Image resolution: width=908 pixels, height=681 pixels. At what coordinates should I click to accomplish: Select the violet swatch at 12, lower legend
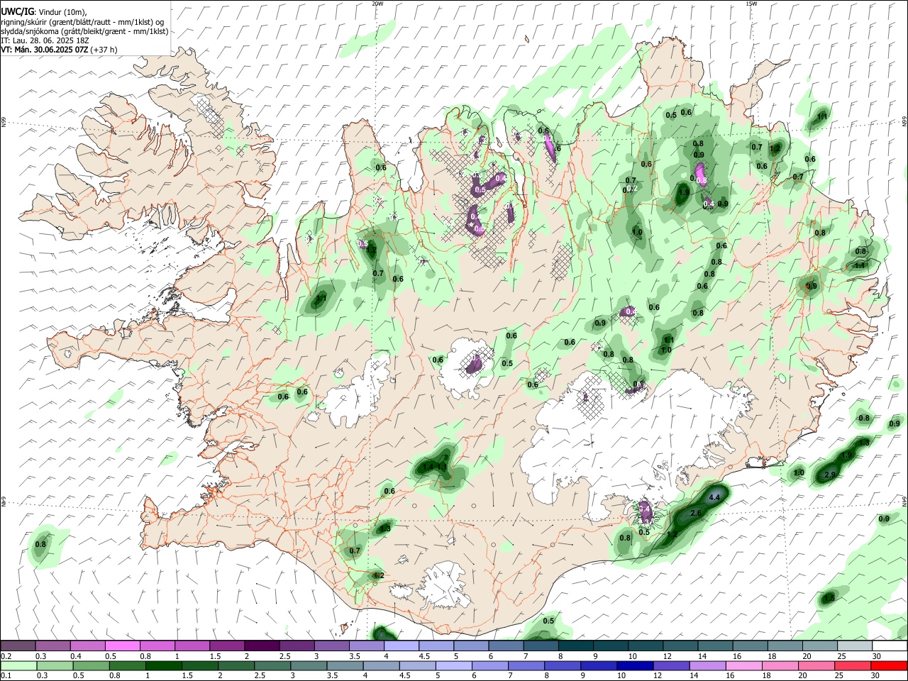tap(670, 665)
